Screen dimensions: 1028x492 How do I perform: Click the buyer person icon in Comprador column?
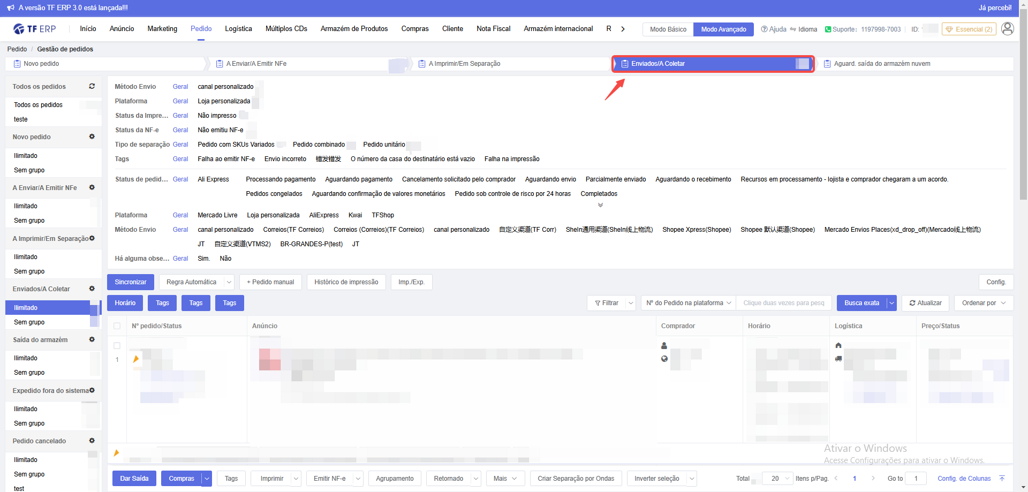(x=664, y=346)
